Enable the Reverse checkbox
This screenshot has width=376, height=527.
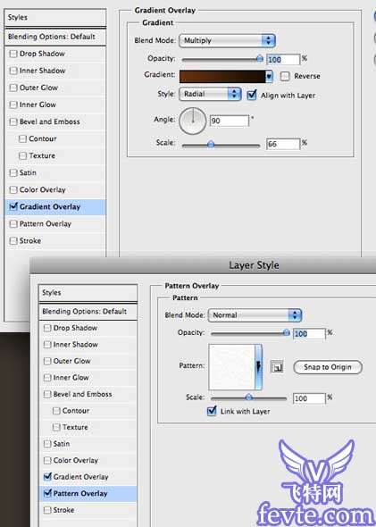point(285,76)
